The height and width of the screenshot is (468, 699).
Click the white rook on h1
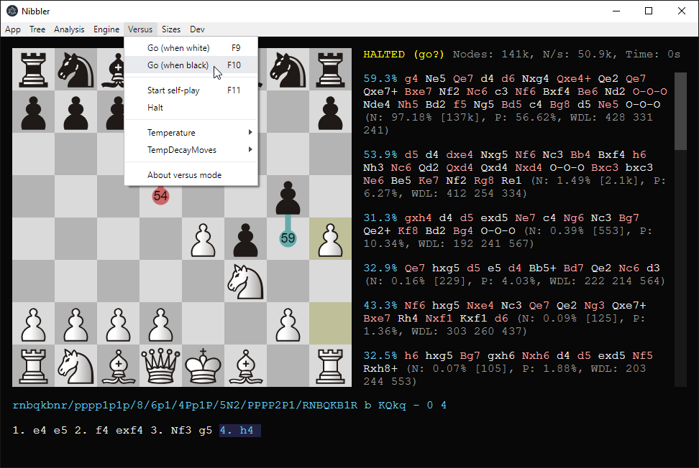[331, 365]
